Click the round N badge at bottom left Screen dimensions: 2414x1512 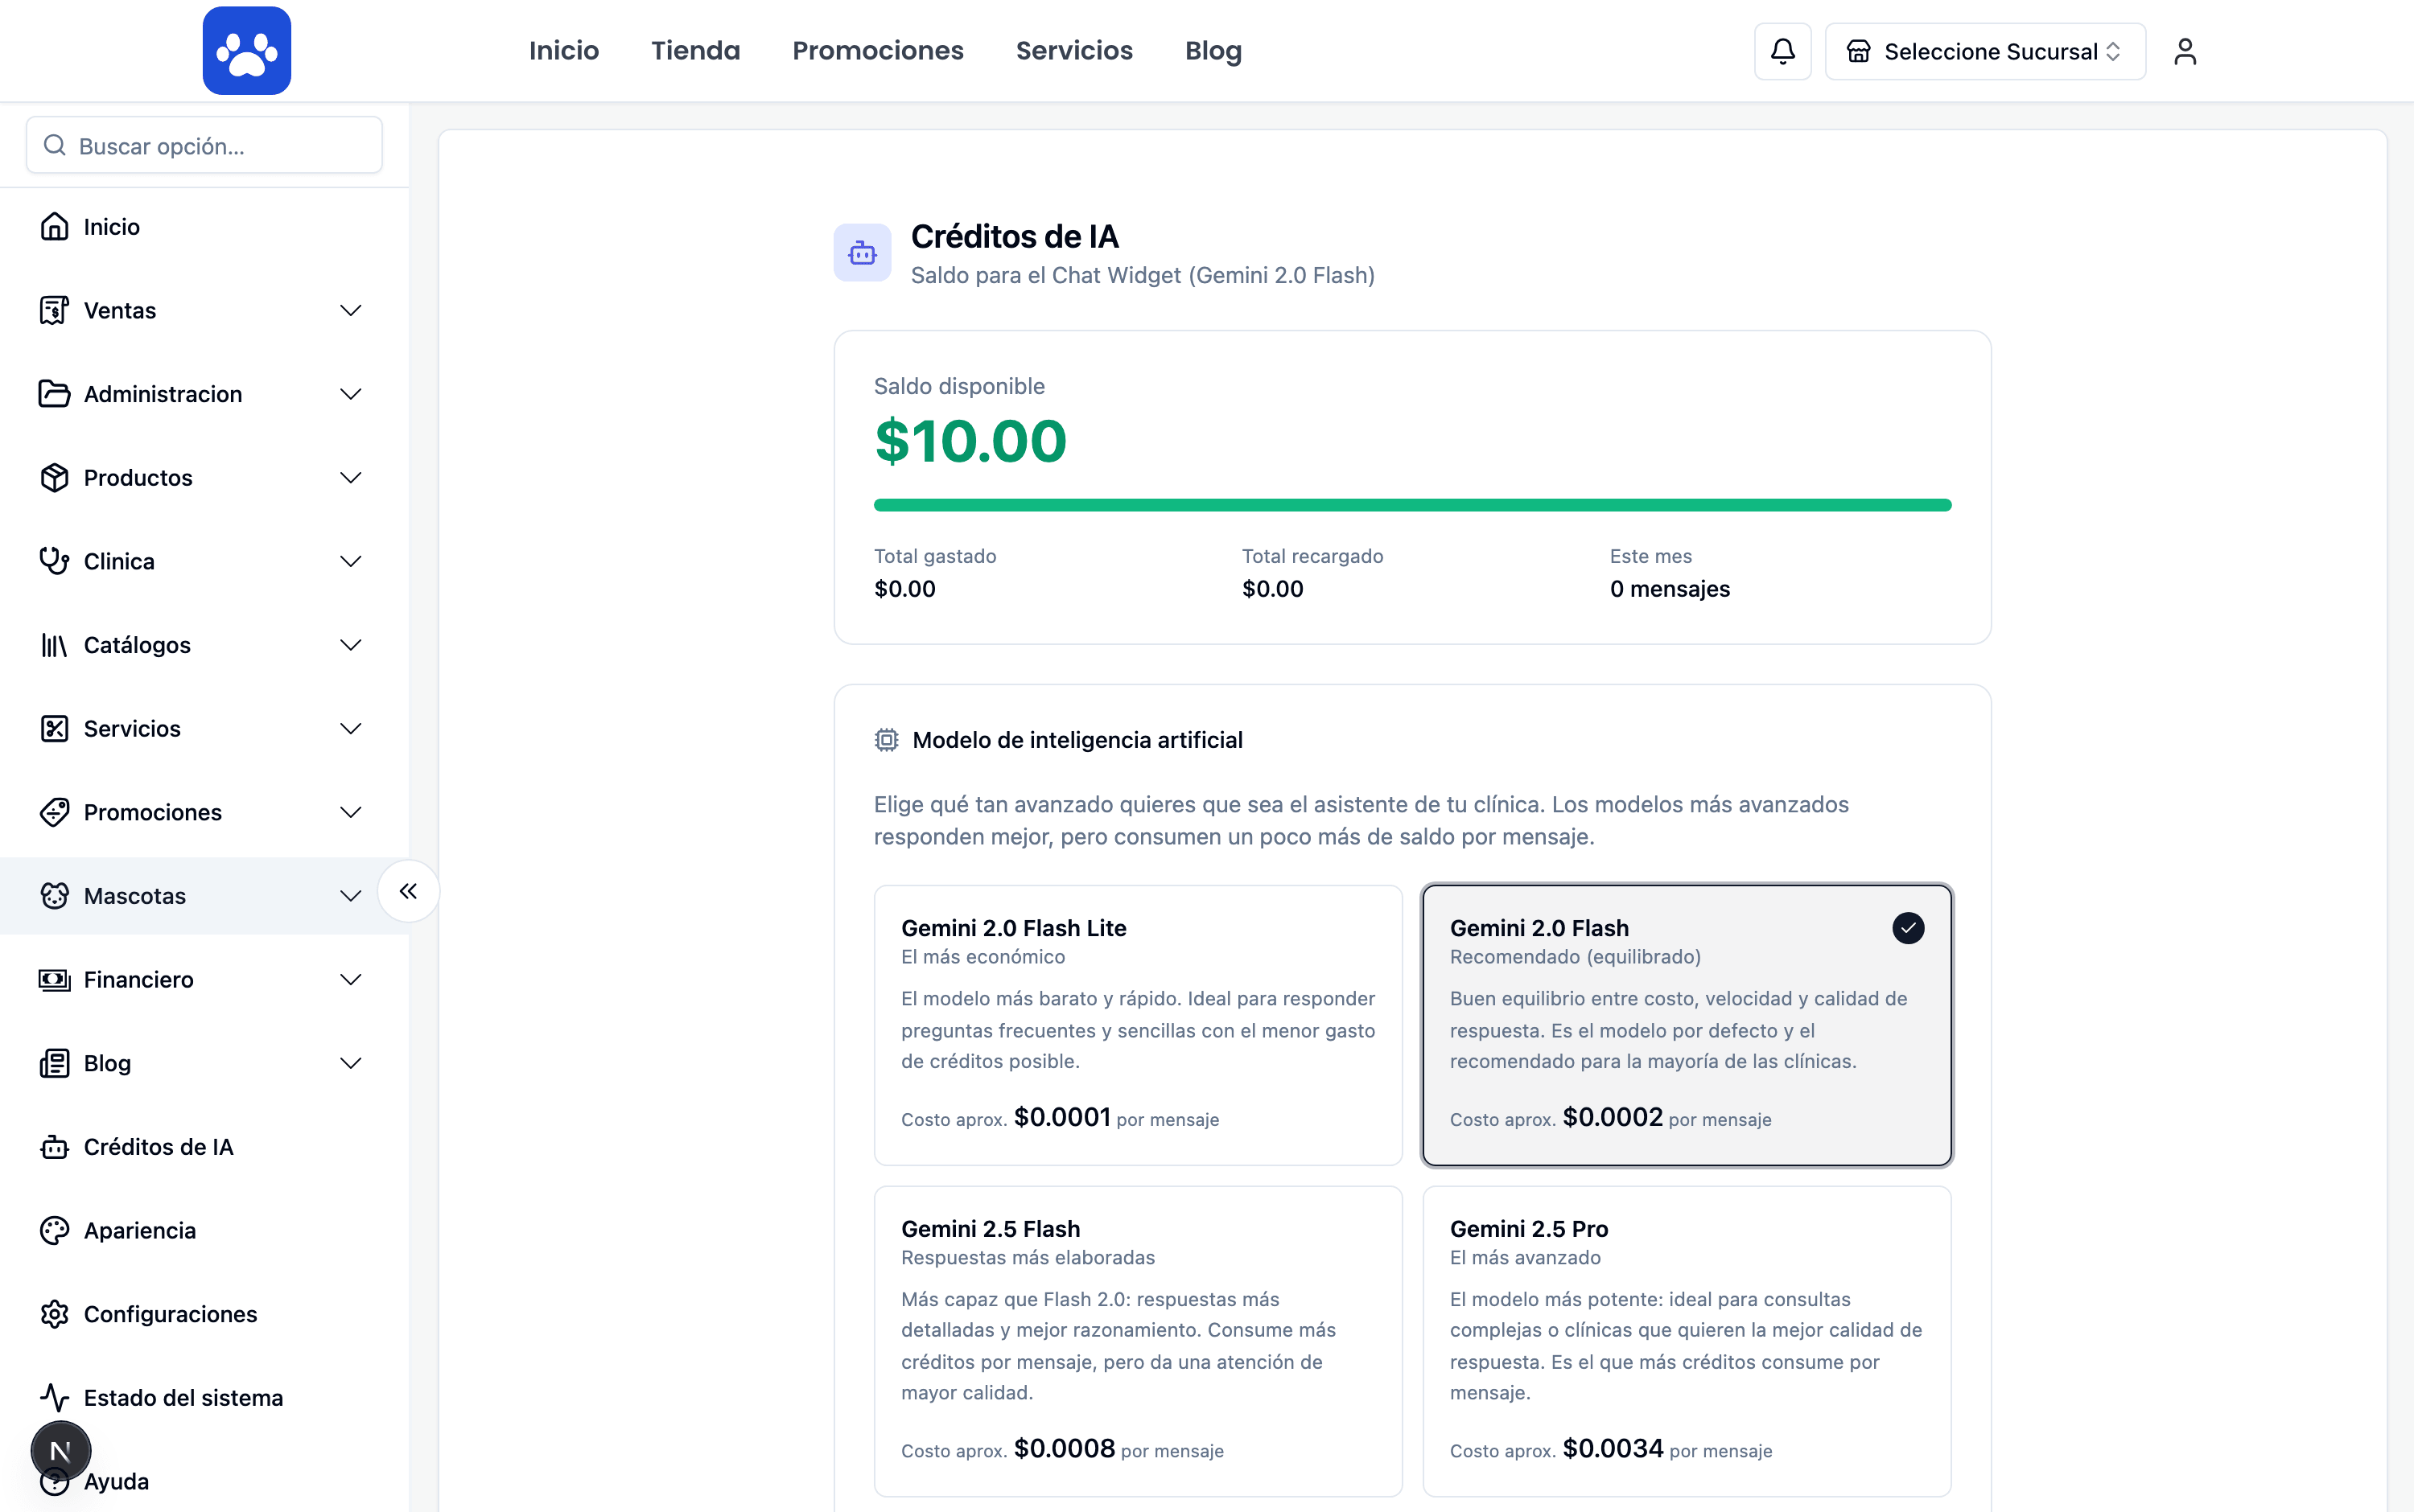[60, 1451]
